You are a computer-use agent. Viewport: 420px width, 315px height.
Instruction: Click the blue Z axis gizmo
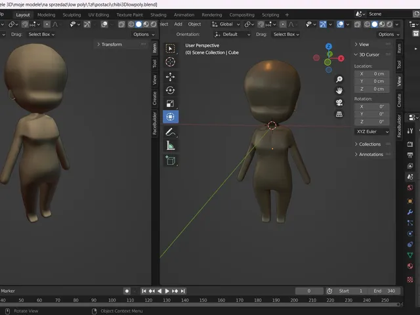tap(329, 47)
